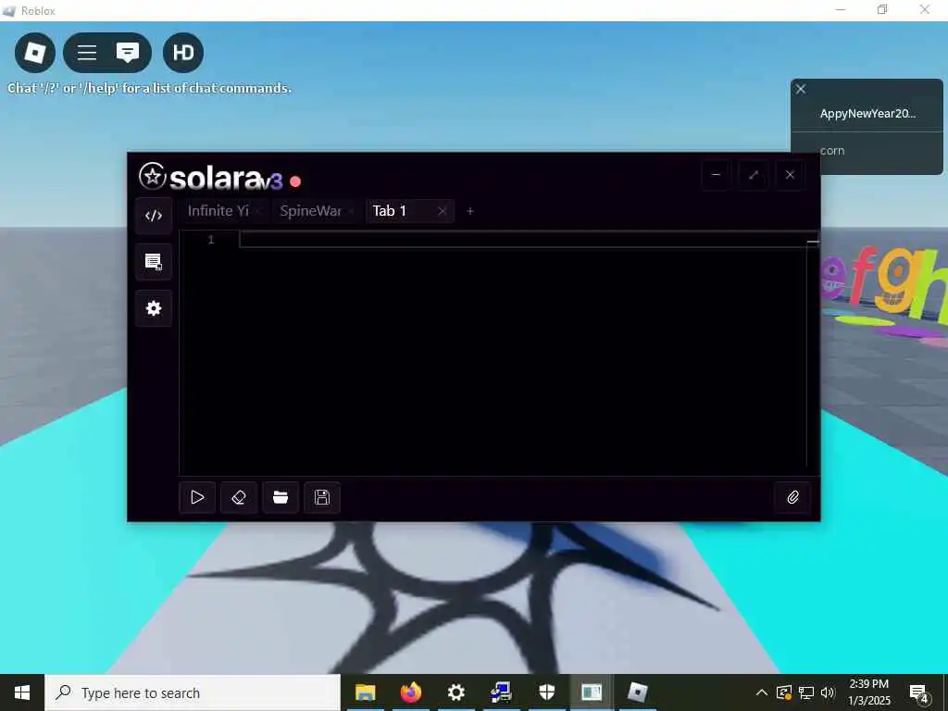The image size is (948, 711).
Task: Close the Infinite Yi tab
Action: 258,211
